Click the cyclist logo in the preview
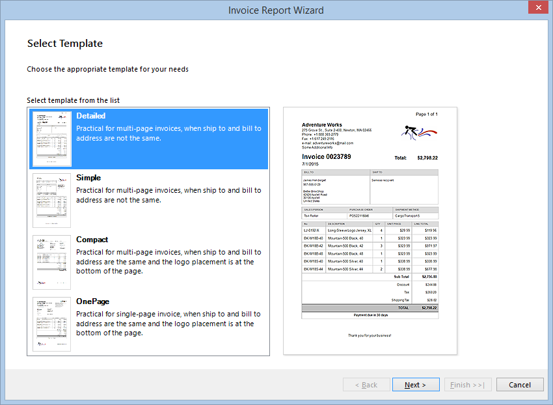 (x=411, y=128)
